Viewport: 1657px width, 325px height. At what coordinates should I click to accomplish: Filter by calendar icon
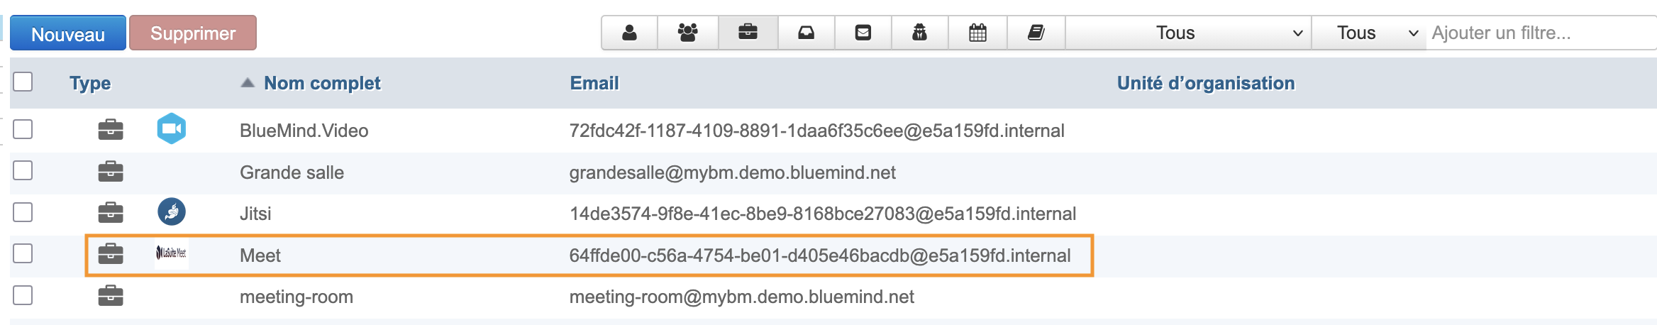coord(977,33)
